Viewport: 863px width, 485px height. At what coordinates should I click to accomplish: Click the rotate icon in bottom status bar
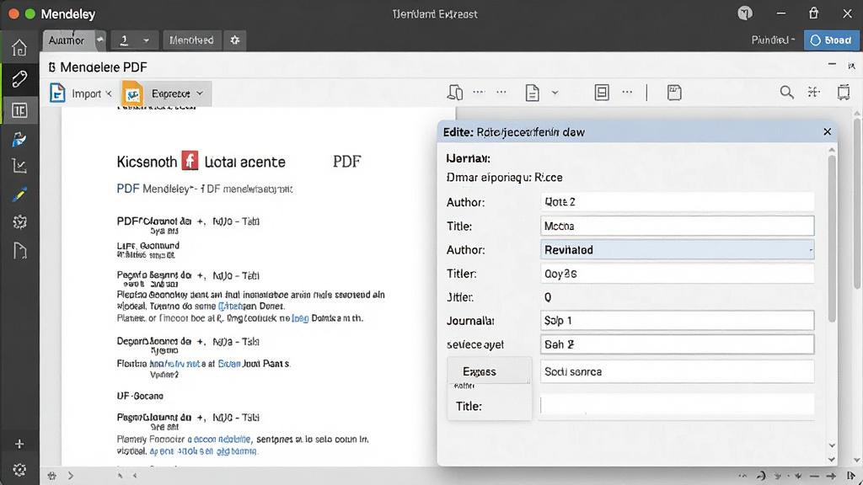(761, 477)
